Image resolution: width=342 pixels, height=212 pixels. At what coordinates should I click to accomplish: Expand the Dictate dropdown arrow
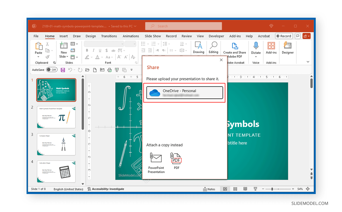pos(256,56)
